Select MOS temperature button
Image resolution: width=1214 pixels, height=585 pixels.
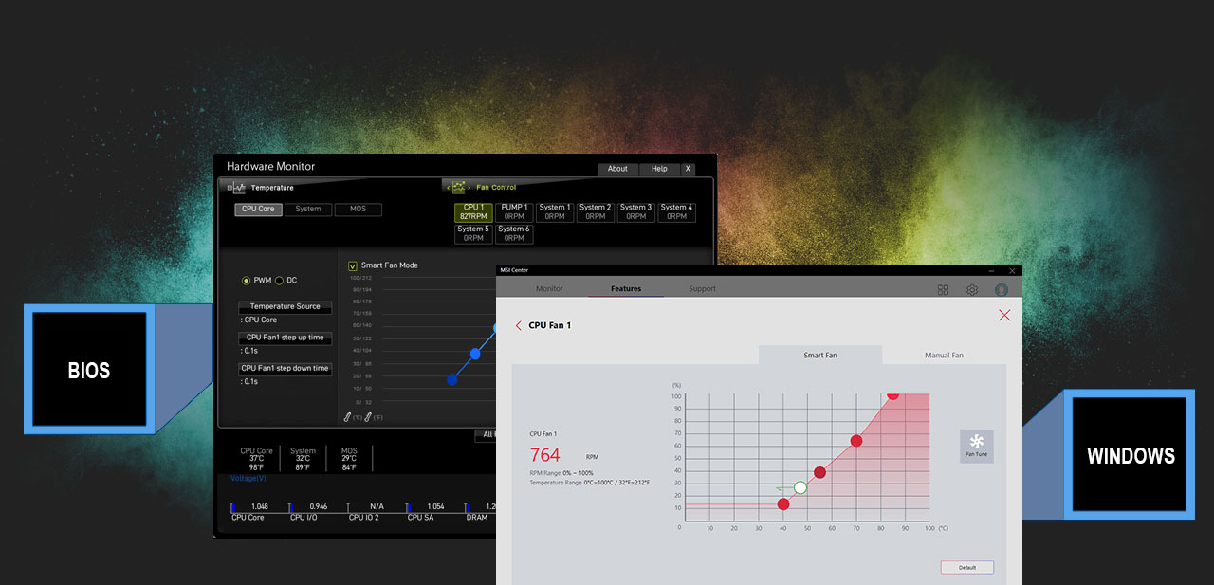coord(358,209)
